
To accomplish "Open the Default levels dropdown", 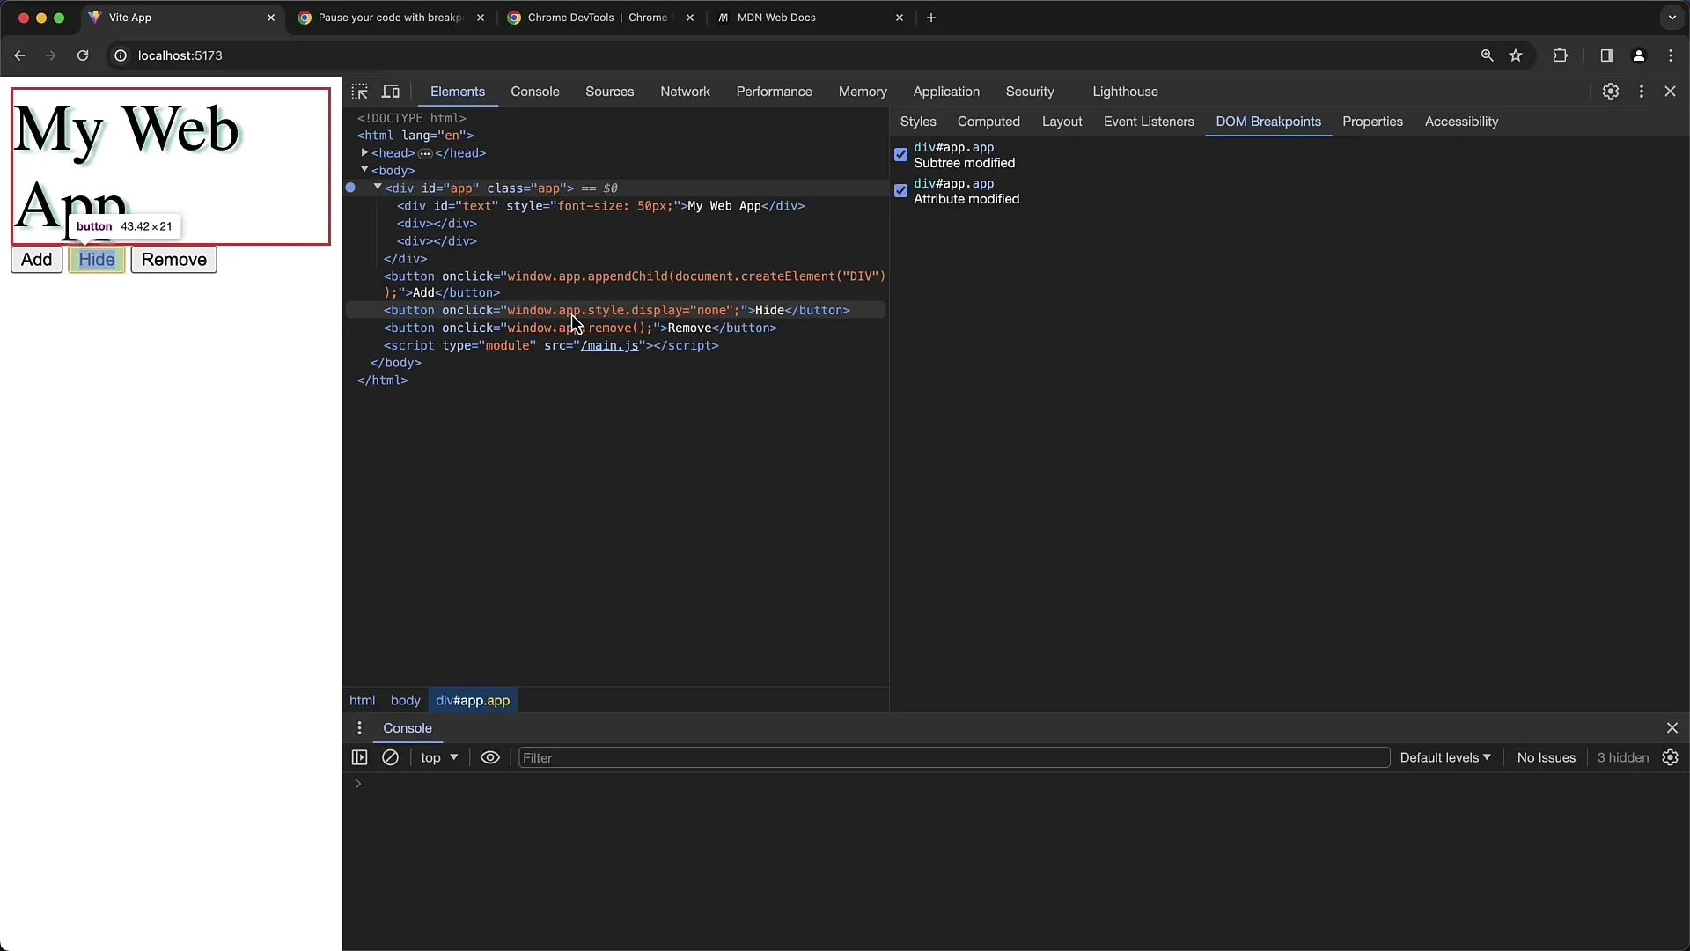I will [x=1443, y=757].
